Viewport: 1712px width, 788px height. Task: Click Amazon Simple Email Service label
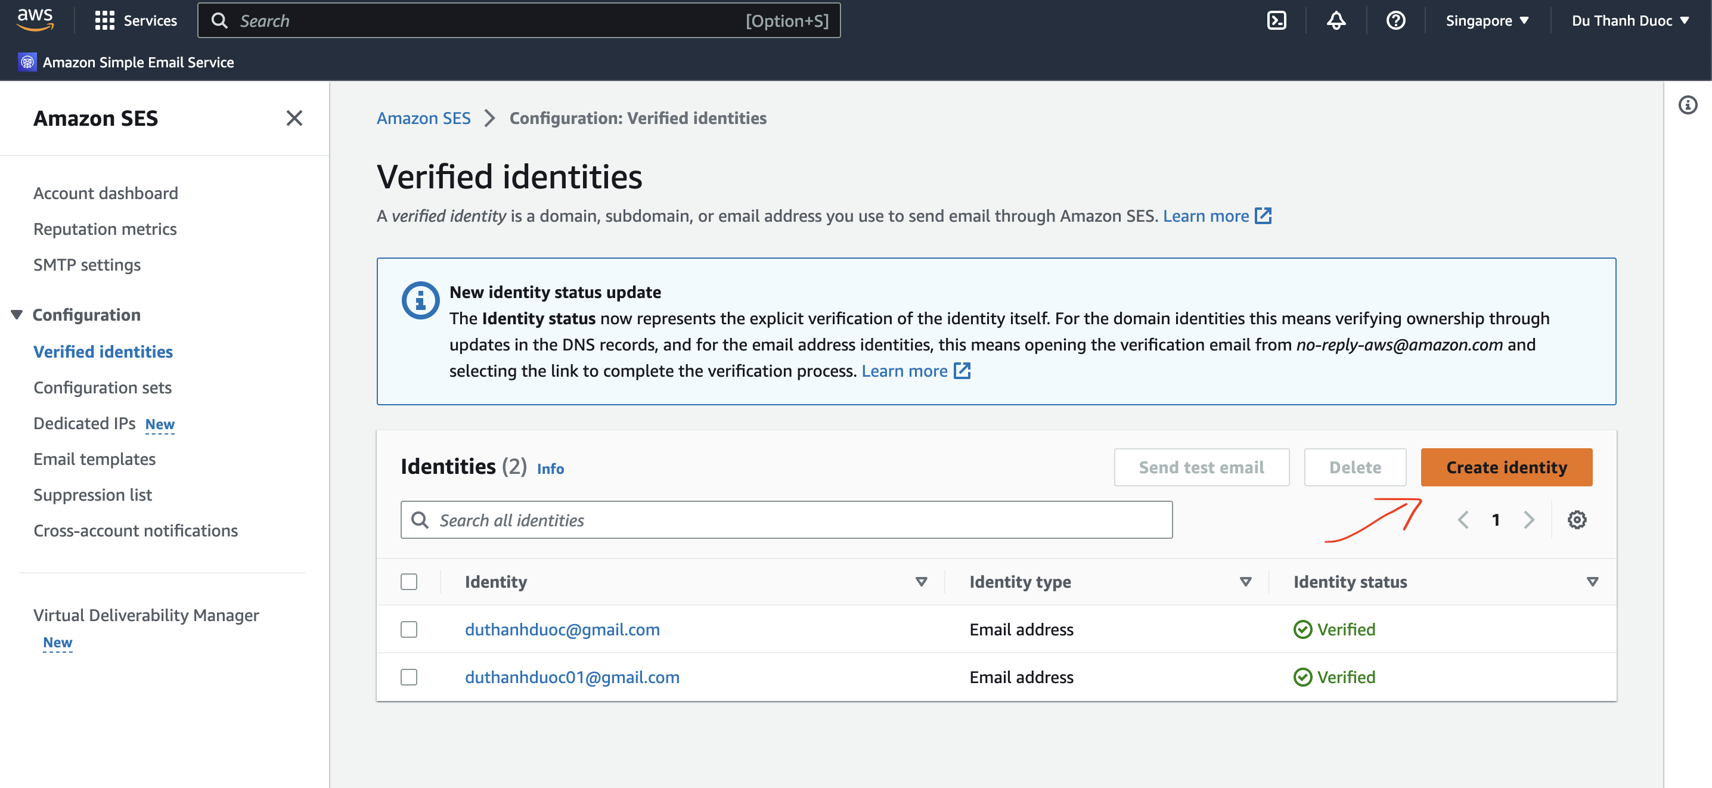tap(138, 62)
